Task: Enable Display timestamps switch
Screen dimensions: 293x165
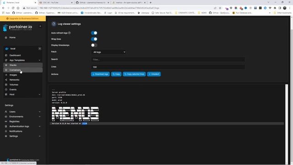Action: [94, 45]
